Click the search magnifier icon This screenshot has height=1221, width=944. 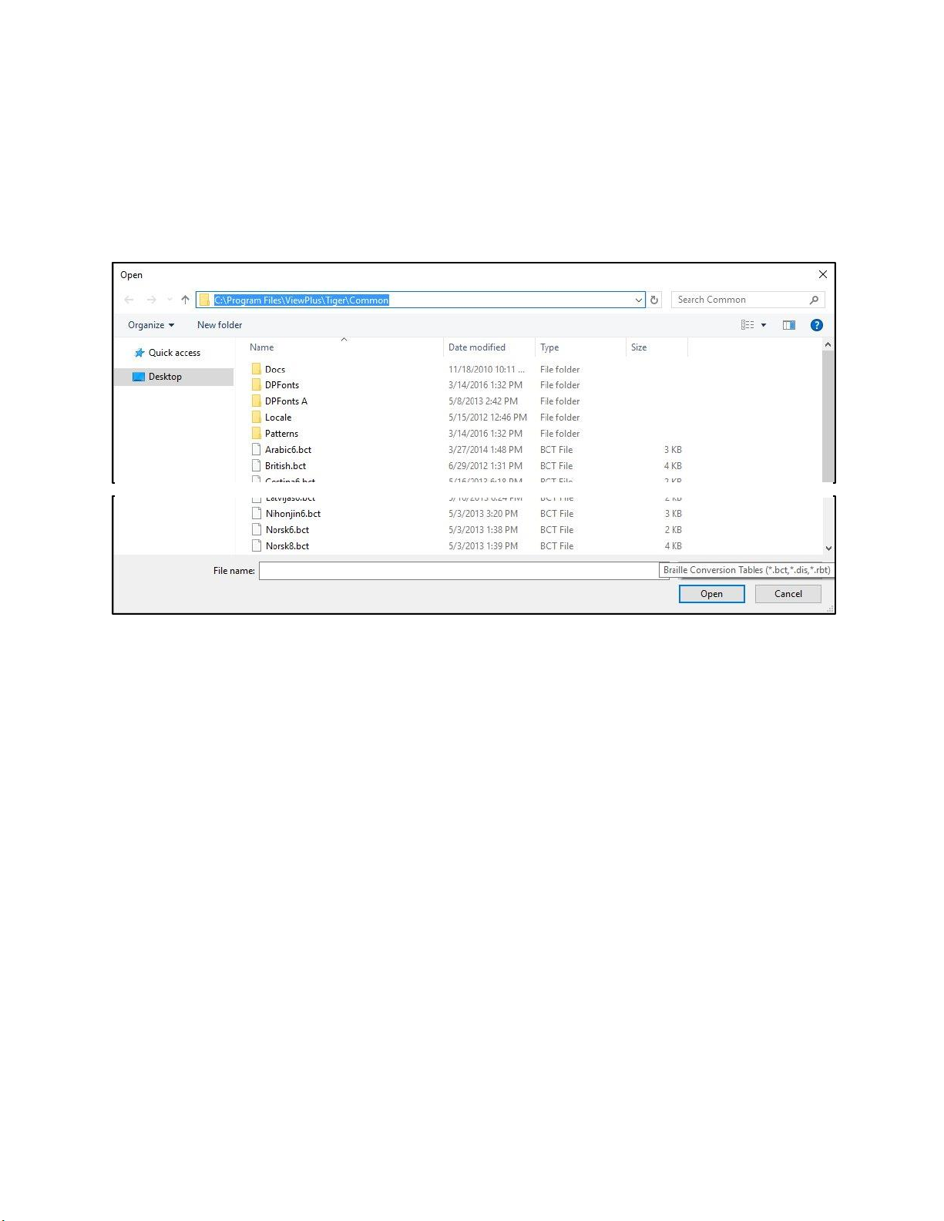pyautogui.click(x=815, y=300)
